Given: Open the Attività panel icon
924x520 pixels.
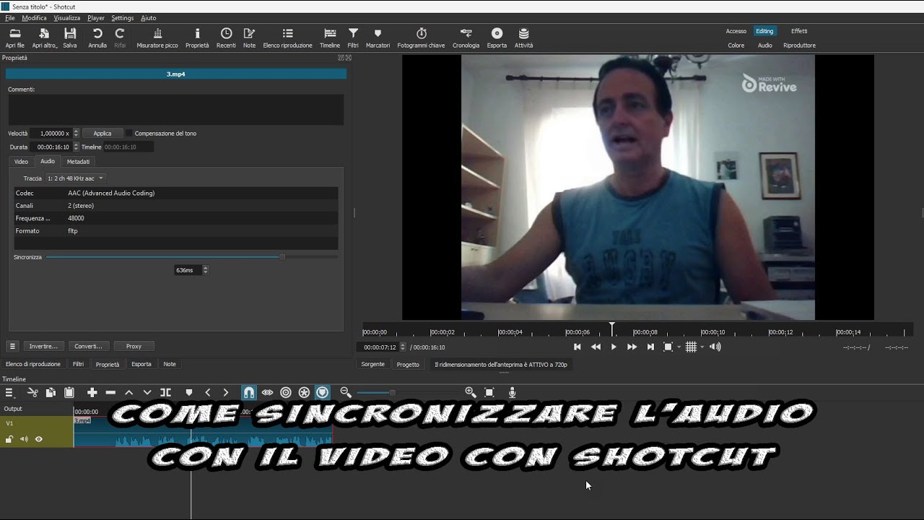Looking at the screenshot, I should tap(523, 38).
